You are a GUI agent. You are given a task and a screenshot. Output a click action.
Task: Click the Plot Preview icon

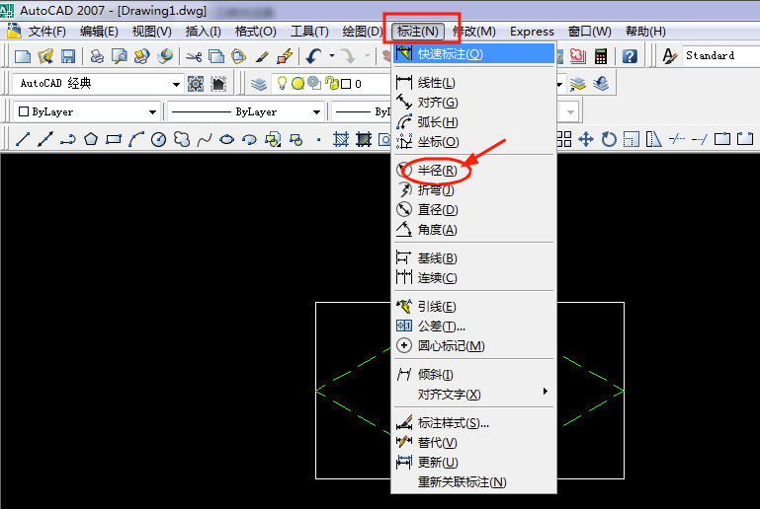click(x=120, y=56)
